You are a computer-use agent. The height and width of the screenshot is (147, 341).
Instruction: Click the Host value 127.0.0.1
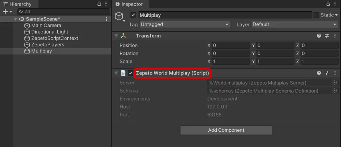[x=218, y=107]
